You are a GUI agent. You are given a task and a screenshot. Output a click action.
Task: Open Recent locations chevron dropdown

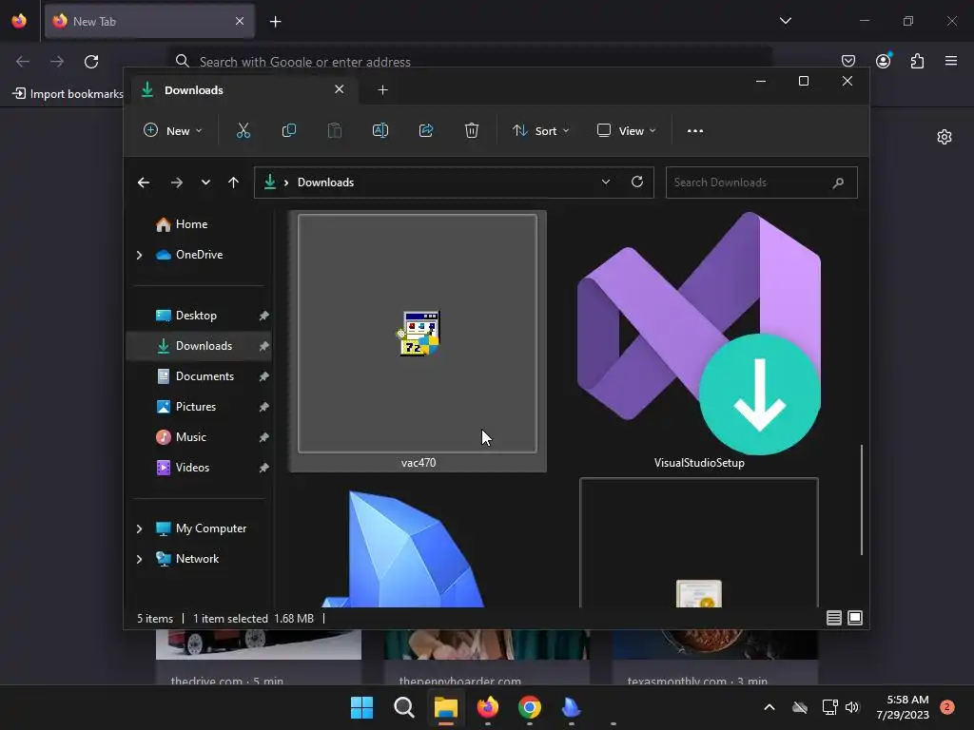click(x=205, y=182)
